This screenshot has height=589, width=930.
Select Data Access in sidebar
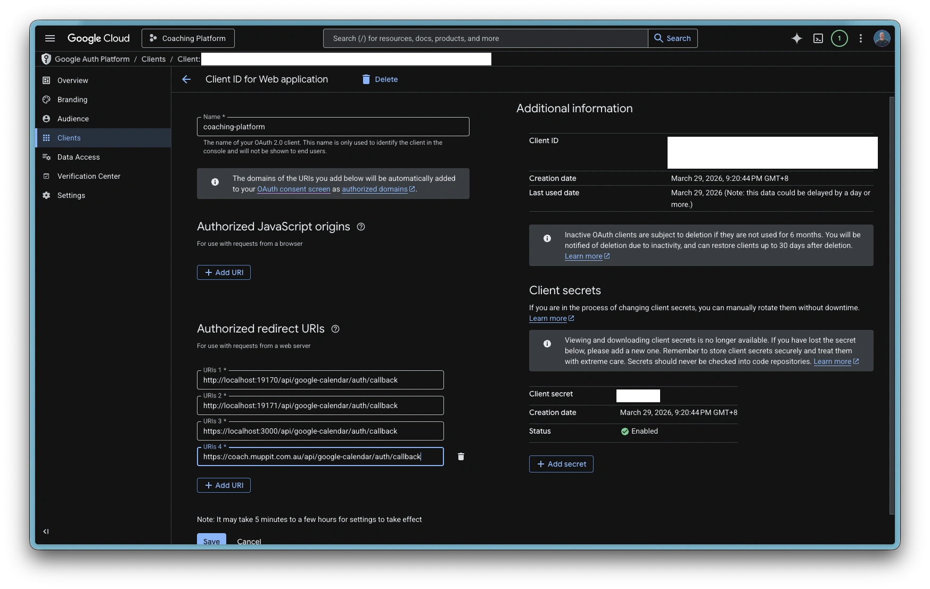click(78, 157)
